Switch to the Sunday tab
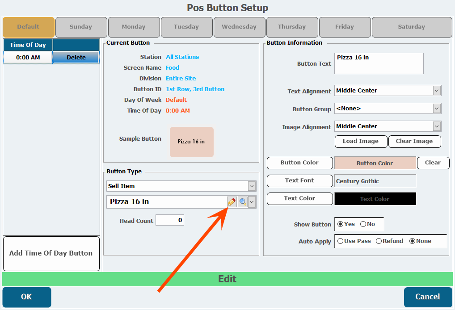Screen dimensions: 455x310 coord(81,27)
